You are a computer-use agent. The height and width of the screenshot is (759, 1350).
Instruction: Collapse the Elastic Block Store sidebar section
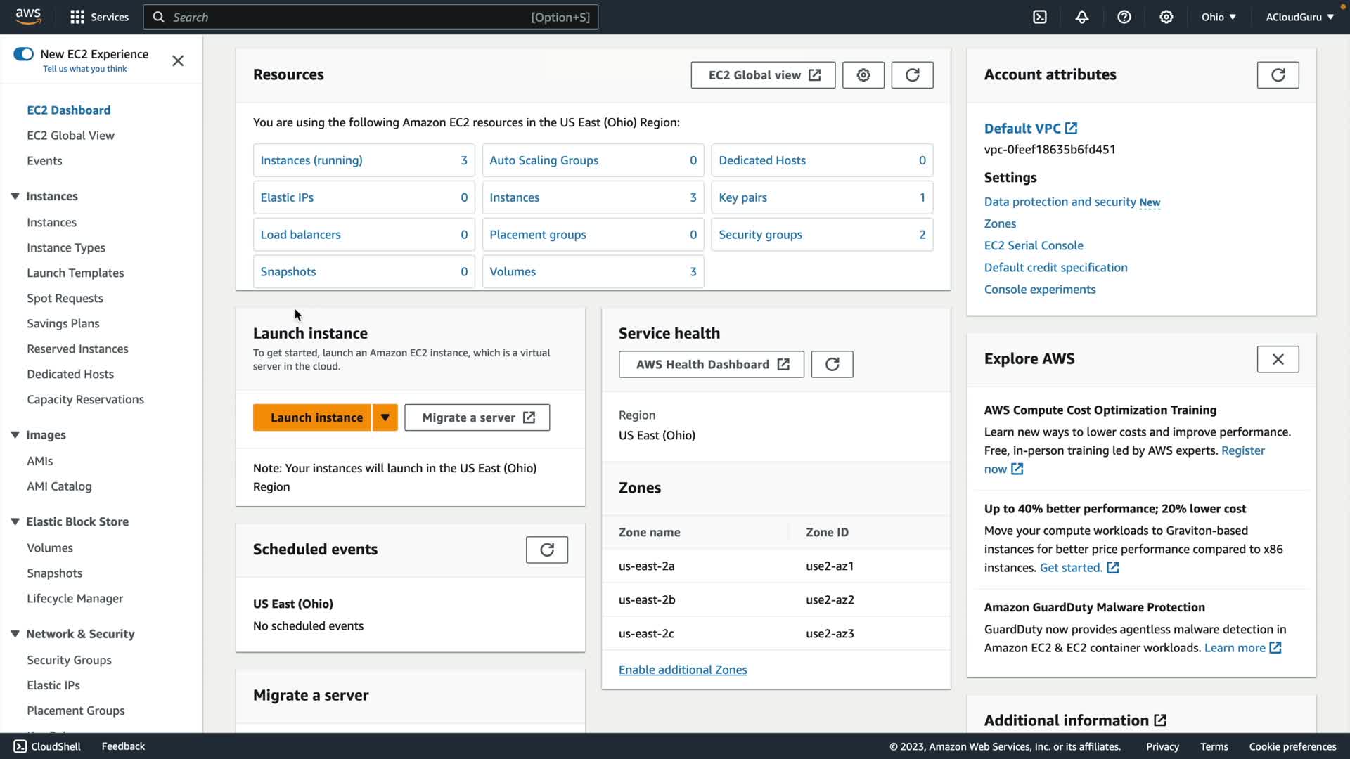pyautogui.click(x=15, y=521)
